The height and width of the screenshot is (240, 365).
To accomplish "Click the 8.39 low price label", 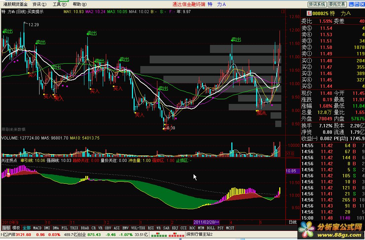I will pyautogui.click(x=171, y=128).
